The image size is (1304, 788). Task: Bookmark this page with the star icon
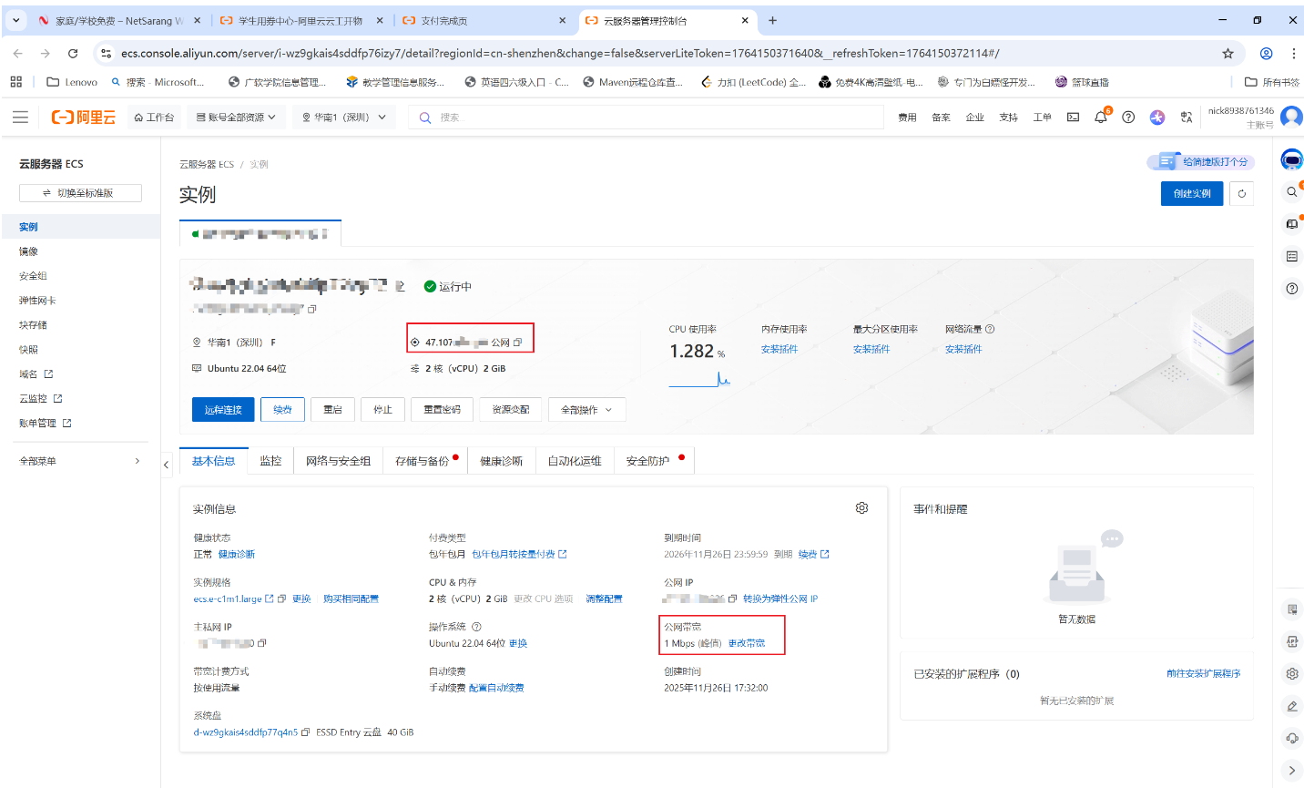tap(1228, 54)
